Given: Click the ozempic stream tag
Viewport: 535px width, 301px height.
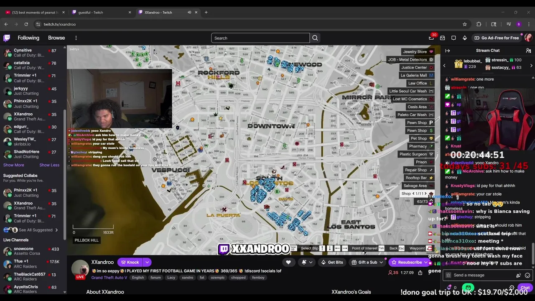Looking at the screenshot, I should [x=217, y=278].
